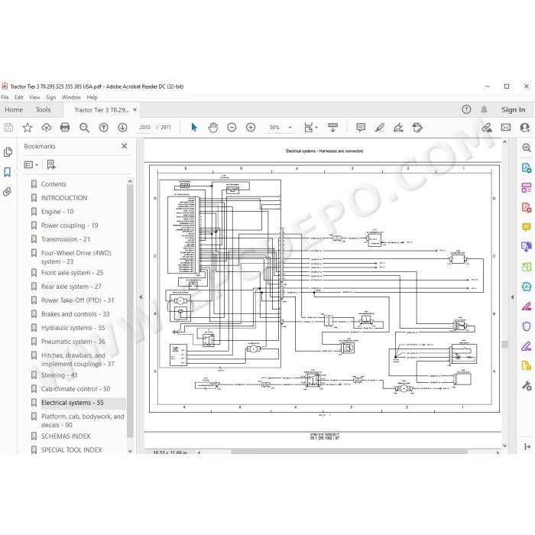Viewport: 535px width, 535px height.
Task: Expand the right tools pane arrow
Action: coord(512,297)
